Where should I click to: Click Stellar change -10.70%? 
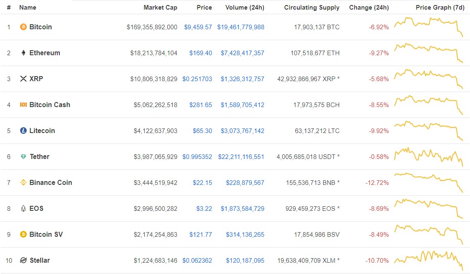[x=377, y=261]
